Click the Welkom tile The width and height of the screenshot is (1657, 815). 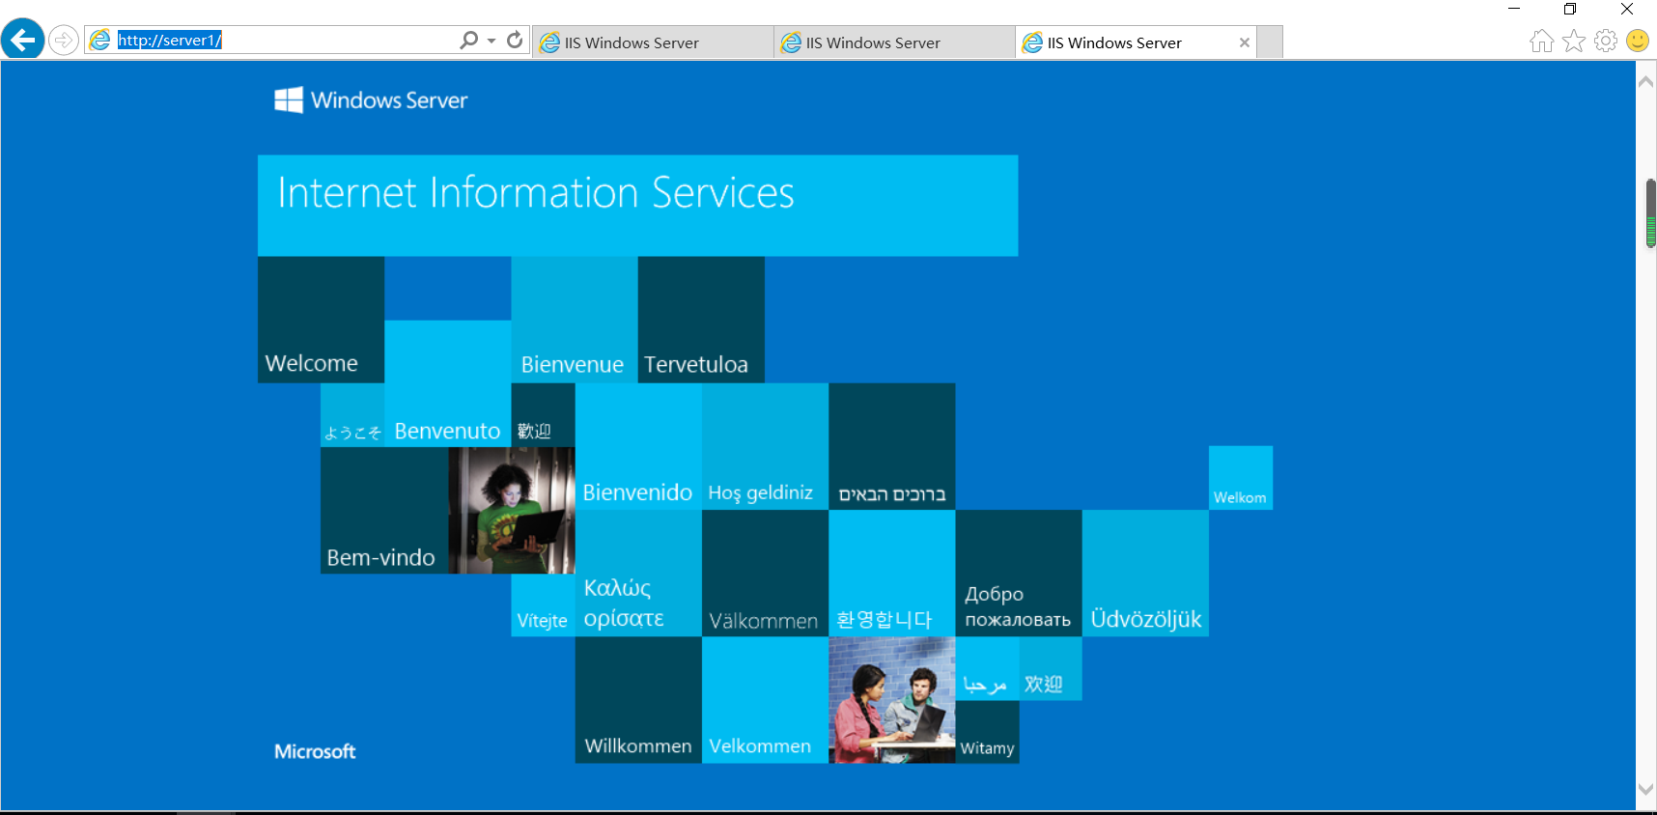point(1241,478)
